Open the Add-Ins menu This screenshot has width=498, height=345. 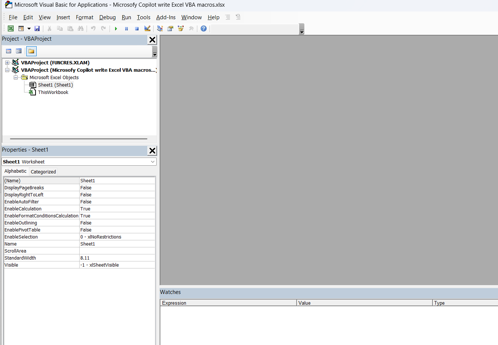pyautogui.click(x=166, y=17)
